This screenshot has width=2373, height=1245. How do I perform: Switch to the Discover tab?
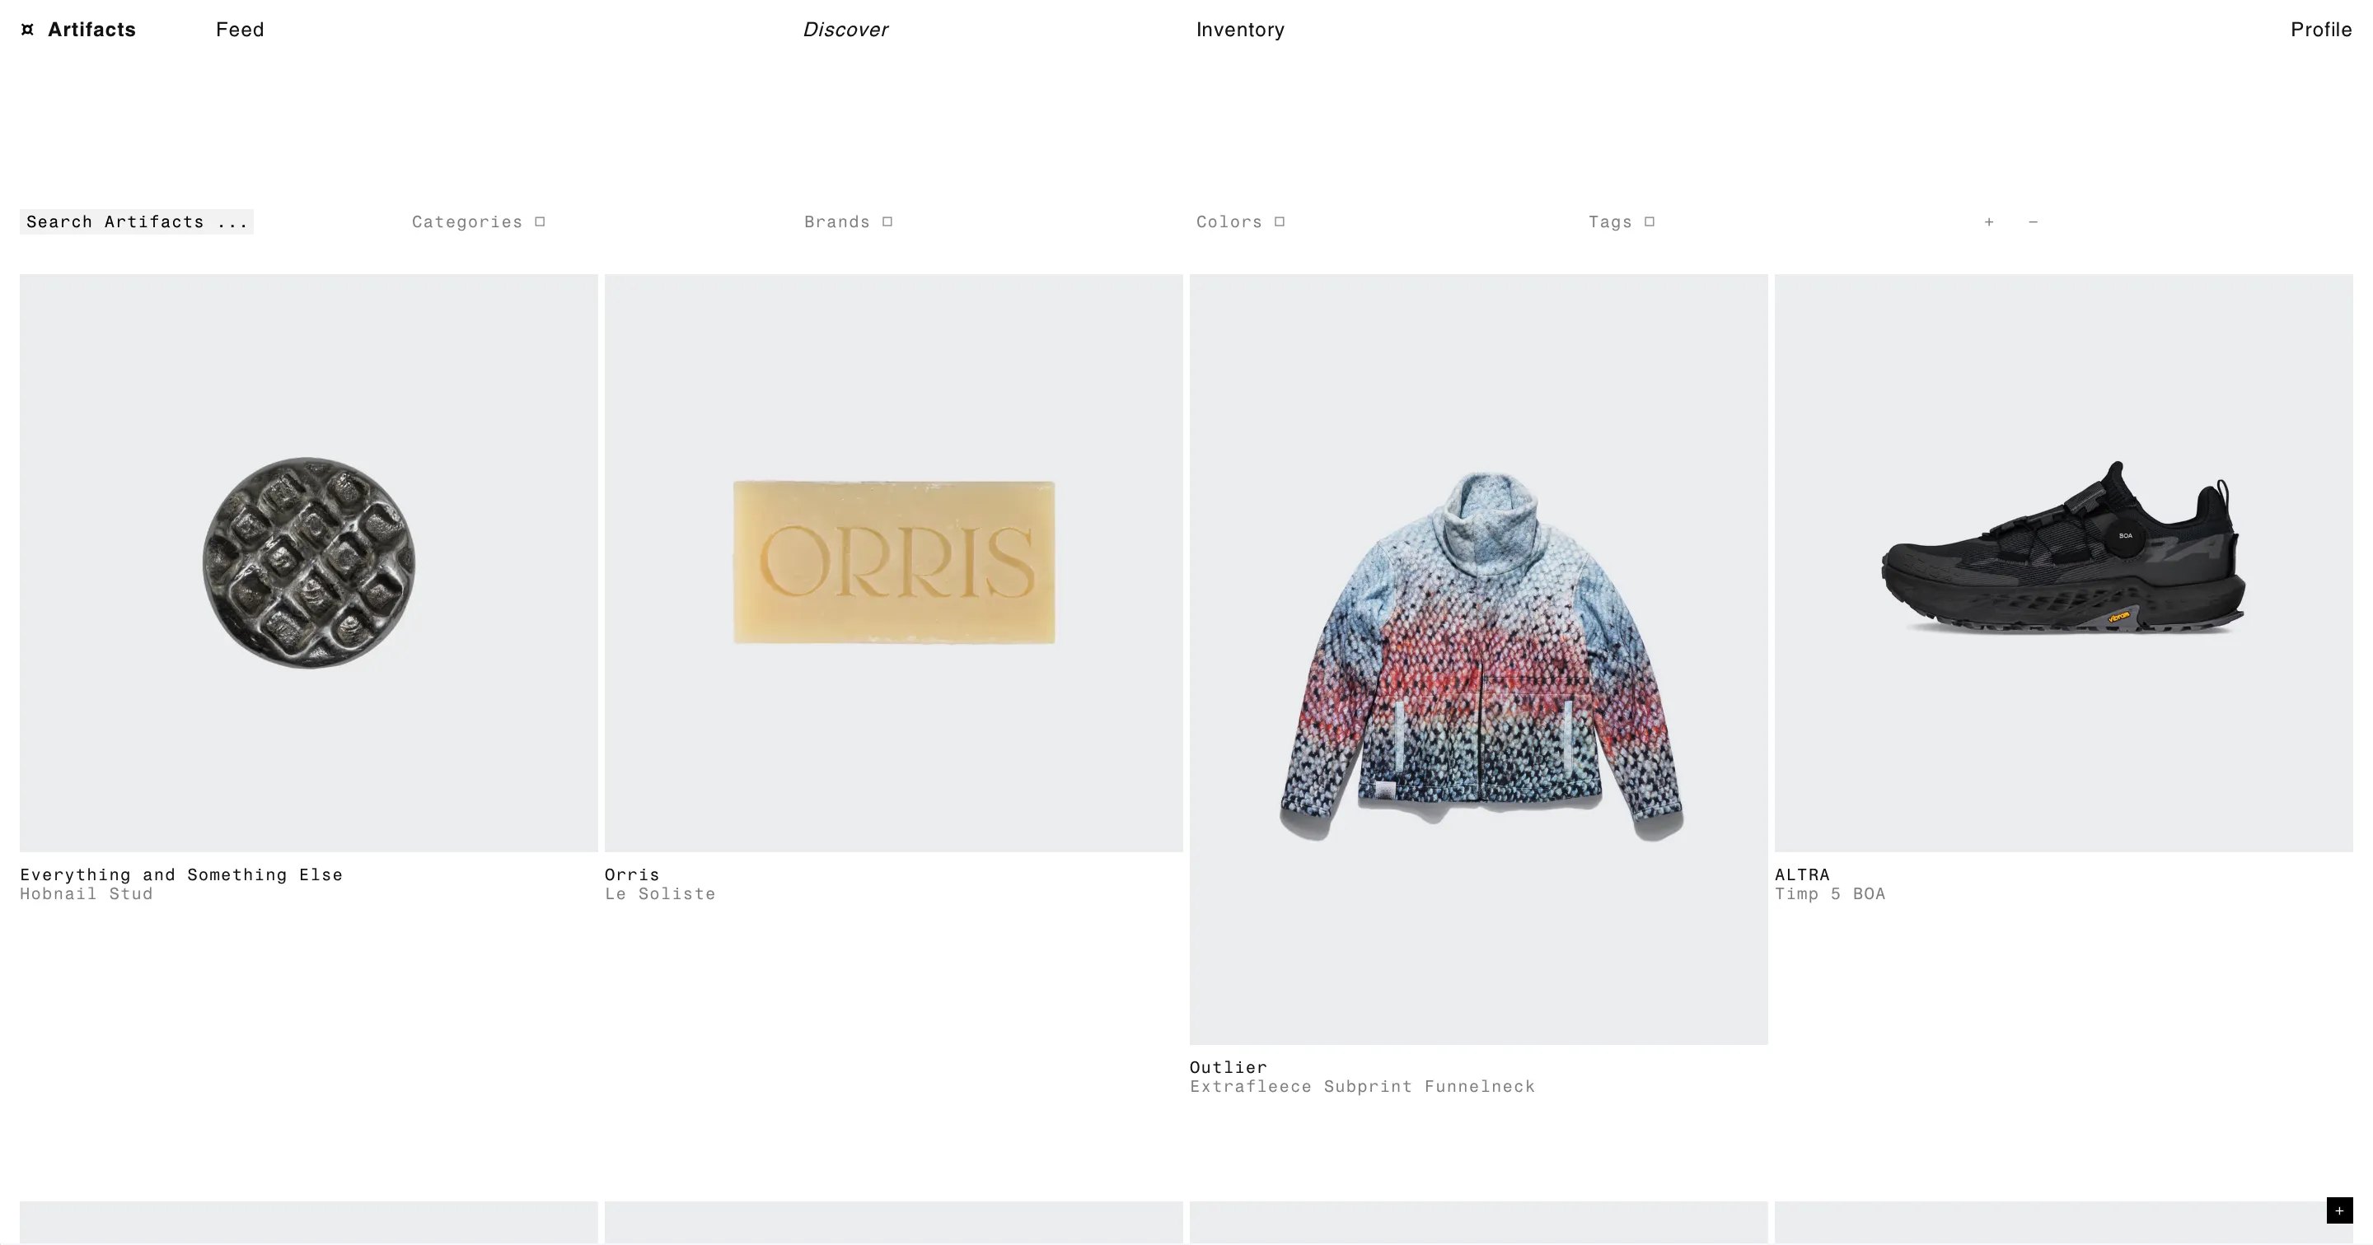pyautogui.click(x=845, y=30)
